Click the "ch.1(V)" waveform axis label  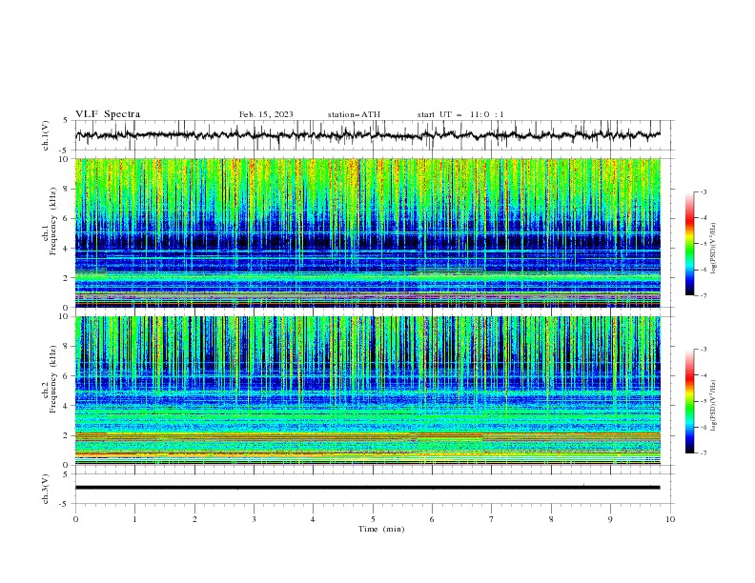tap(46, 135)
